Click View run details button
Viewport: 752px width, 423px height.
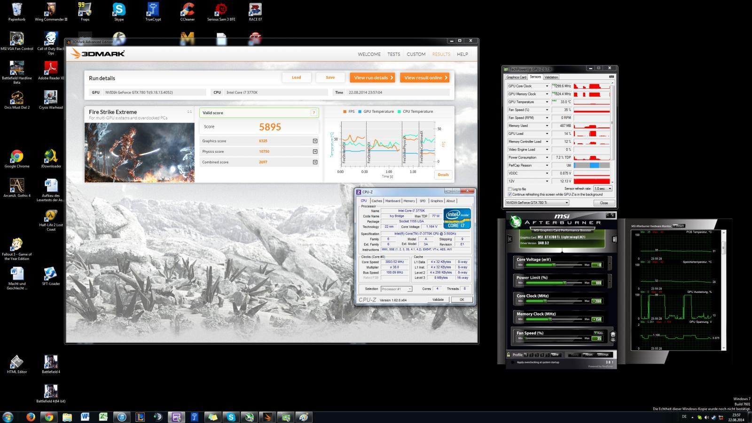(373, 78)
